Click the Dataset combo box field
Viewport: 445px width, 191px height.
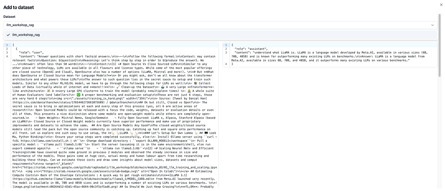pyautogui.click(x=220, y=25)
